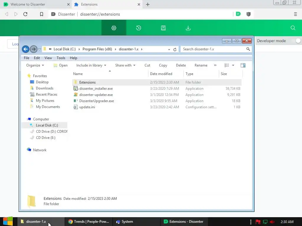Open the browser history clock icon
Screen dimensions: 302x226
click(x=139, y=28)
